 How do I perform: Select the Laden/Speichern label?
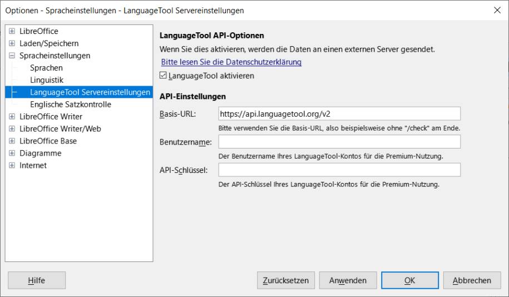(x=49, y=43)
